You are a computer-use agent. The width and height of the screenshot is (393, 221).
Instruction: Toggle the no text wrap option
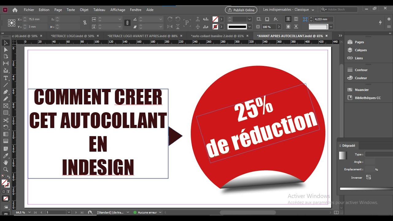tap(288, 19)
